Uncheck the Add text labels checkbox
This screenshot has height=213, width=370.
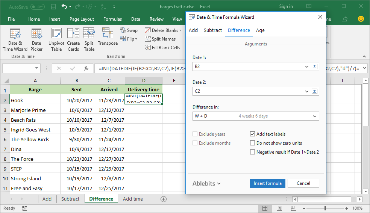[253, 134]
